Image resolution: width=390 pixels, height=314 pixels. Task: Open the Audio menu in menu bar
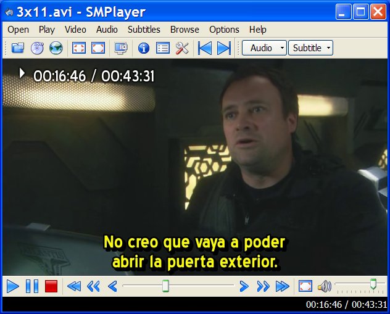pyautogui.click(x=107, y=30)
